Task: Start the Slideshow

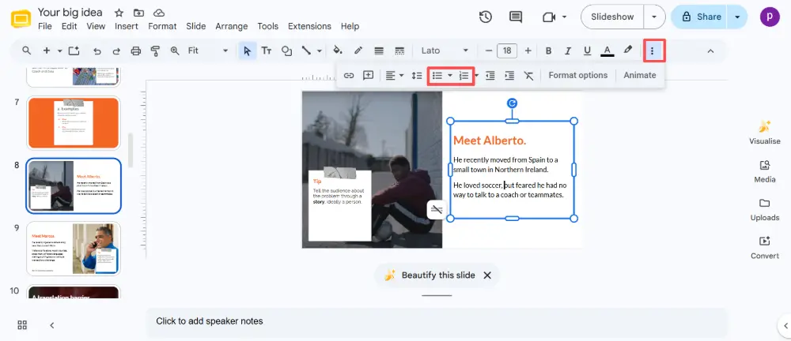Action: tap(612, 17)
